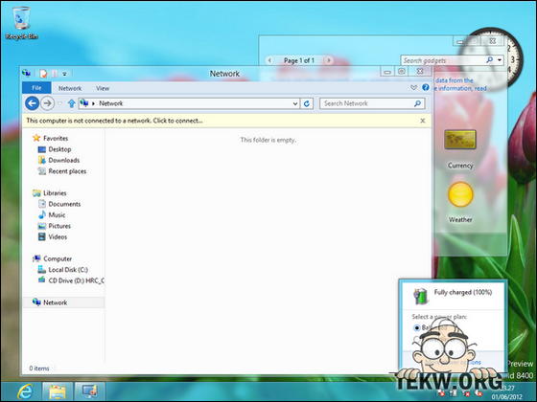Click the breadcrumb arrow before Network
Image resolution: width=537 pixels, height=402 pixels.
point(94,103)
